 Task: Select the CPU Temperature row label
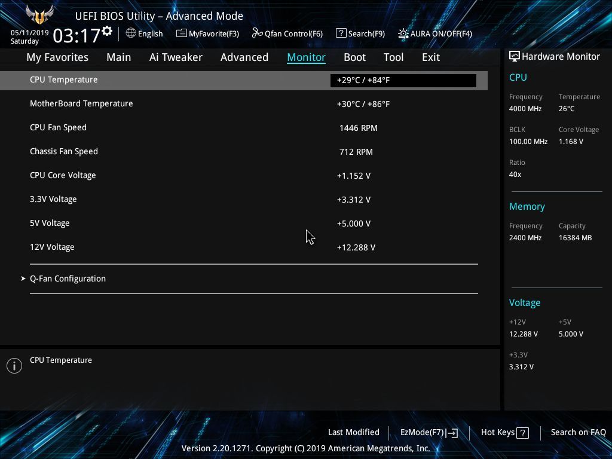pos(63,79)
